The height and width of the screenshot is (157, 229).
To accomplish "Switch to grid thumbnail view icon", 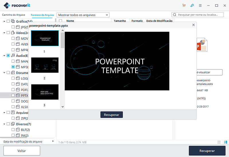I will tap(219, 142).
